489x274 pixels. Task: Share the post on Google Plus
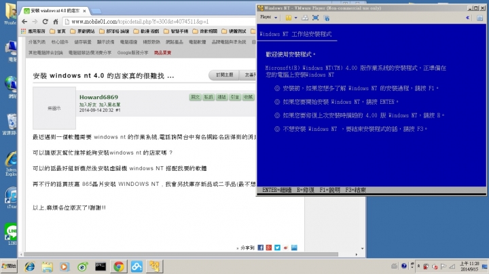[269, 248]
